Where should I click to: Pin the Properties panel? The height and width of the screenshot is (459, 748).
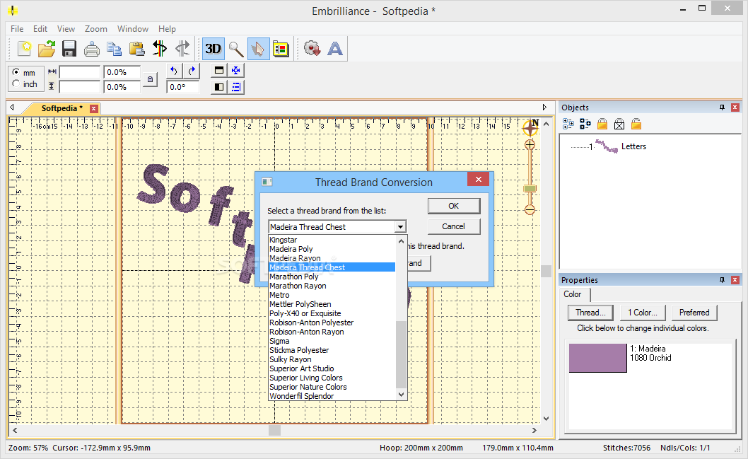click(723, 280)
